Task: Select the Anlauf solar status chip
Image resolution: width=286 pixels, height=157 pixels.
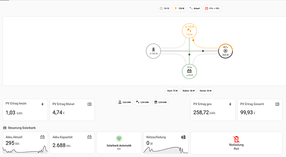Action: coord(194,8)
